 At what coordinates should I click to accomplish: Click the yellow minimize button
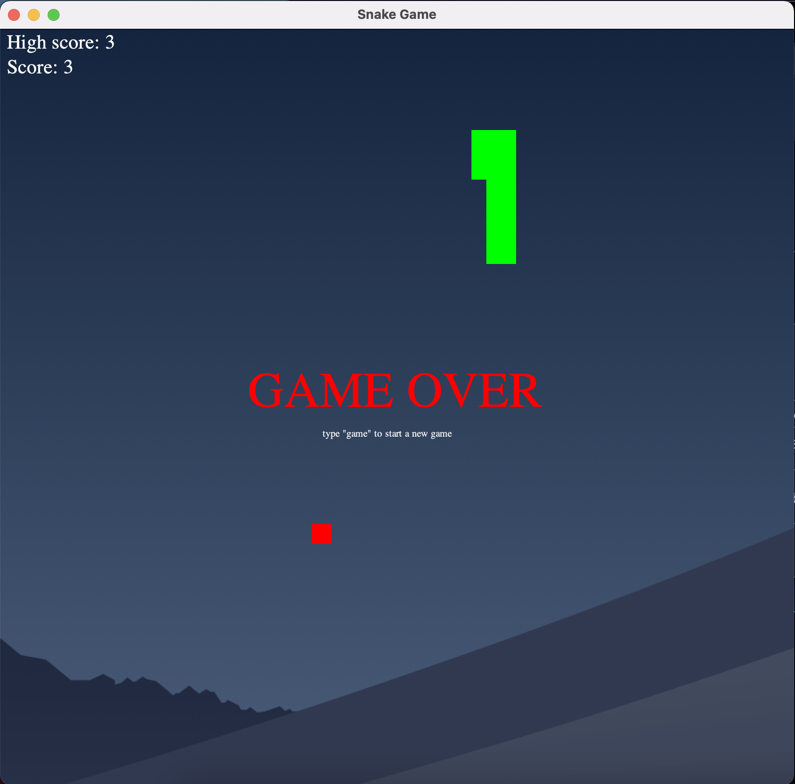click(x=33, y=15)
